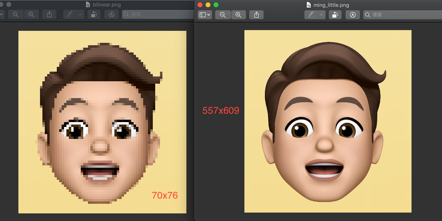Open sidebar view menu in ming_little.png window
The width and height of the screenshot is (442, 221).
coord(205,15)
